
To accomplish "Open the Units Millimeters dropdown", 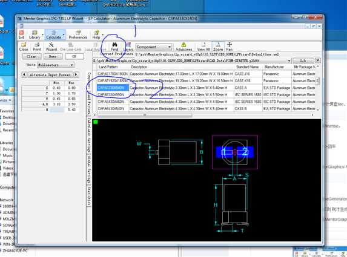I will point(56,65).
